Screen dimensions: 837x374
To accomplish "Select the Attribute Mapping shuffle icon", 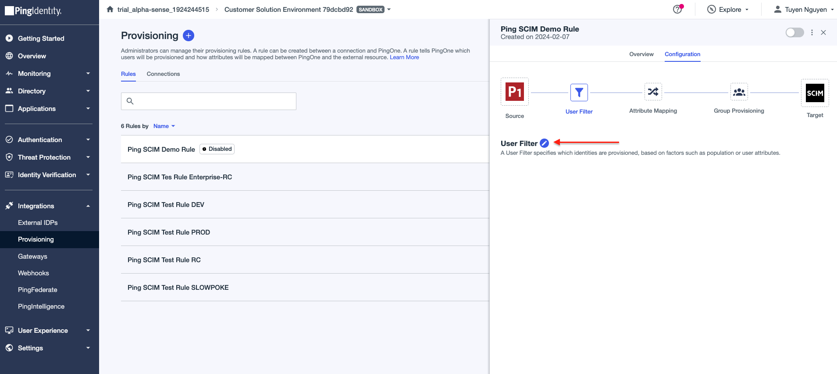I will click(x=653, y=92).
